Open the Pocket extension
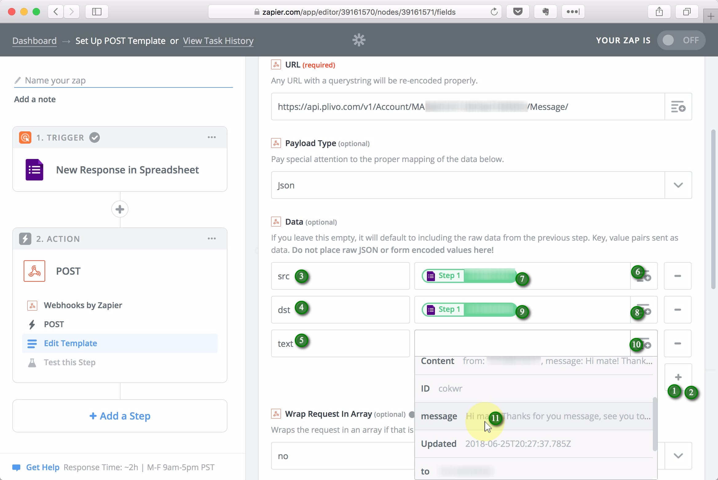The image size is (718, 480). [518, 12]
